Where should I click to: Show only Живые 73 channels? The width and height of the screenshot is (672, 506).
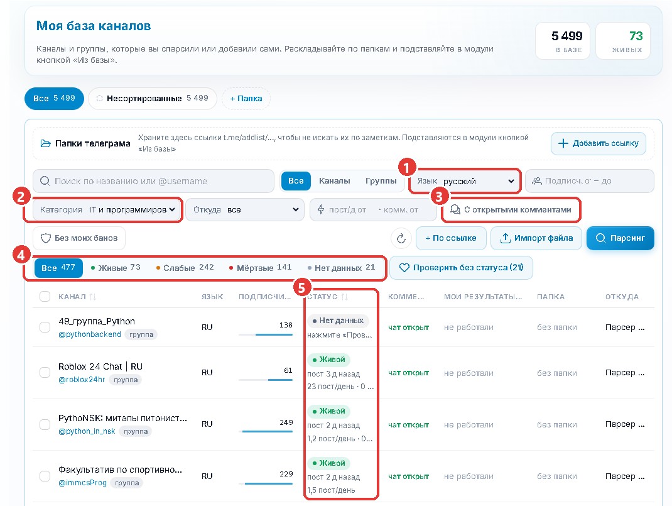click(116, 268)
